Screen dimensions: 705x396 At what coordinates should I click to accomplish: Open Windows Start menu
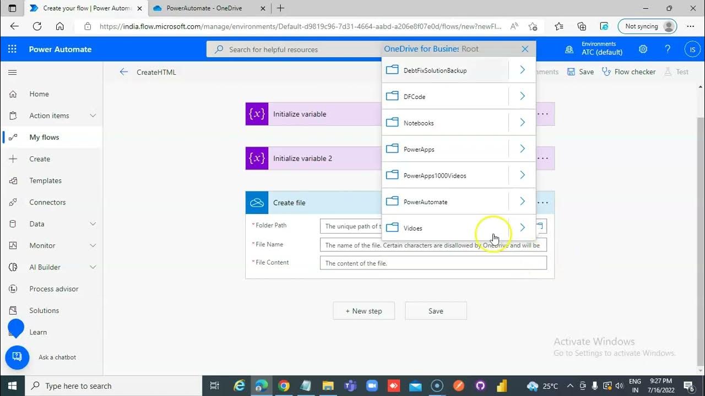click(x=12, y=386)
